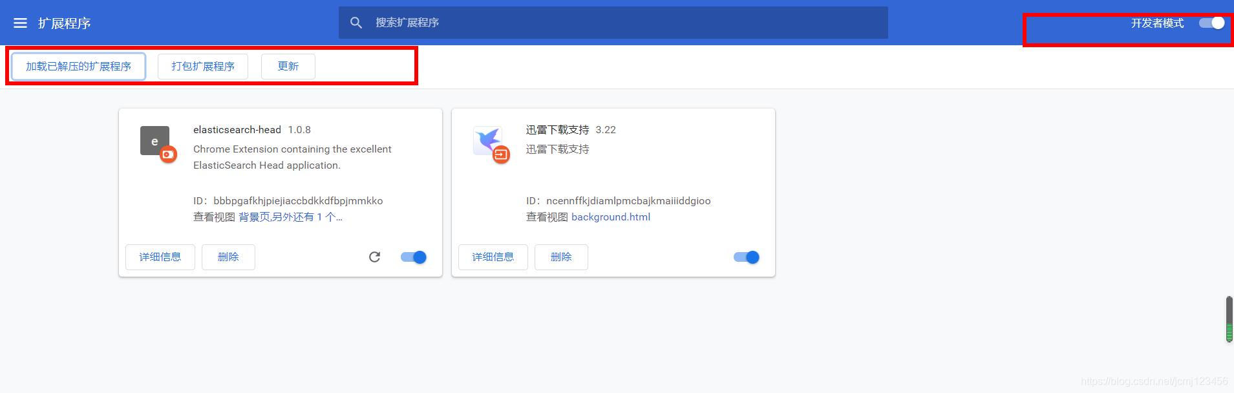Toggle 开发者模式 developer mode switch

pos(1211,23)
